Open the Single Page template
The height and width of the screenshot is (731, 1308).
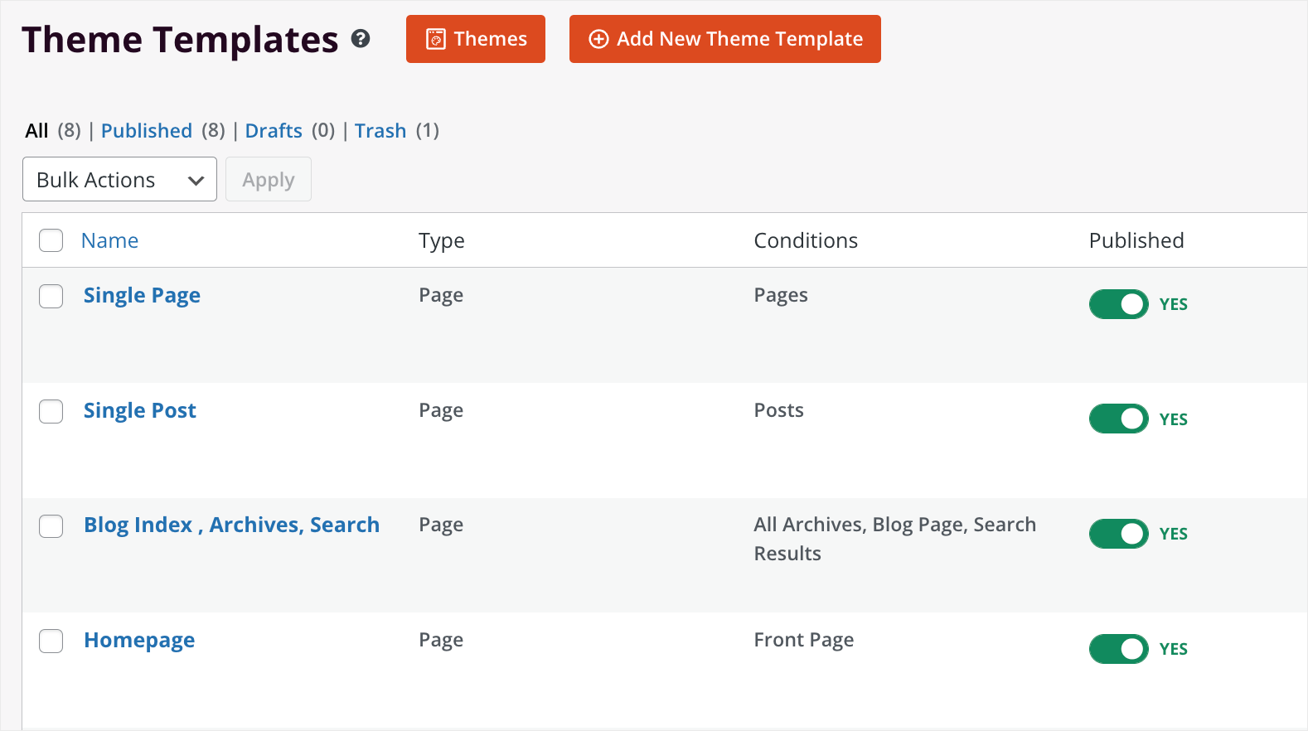pos(142,296)
